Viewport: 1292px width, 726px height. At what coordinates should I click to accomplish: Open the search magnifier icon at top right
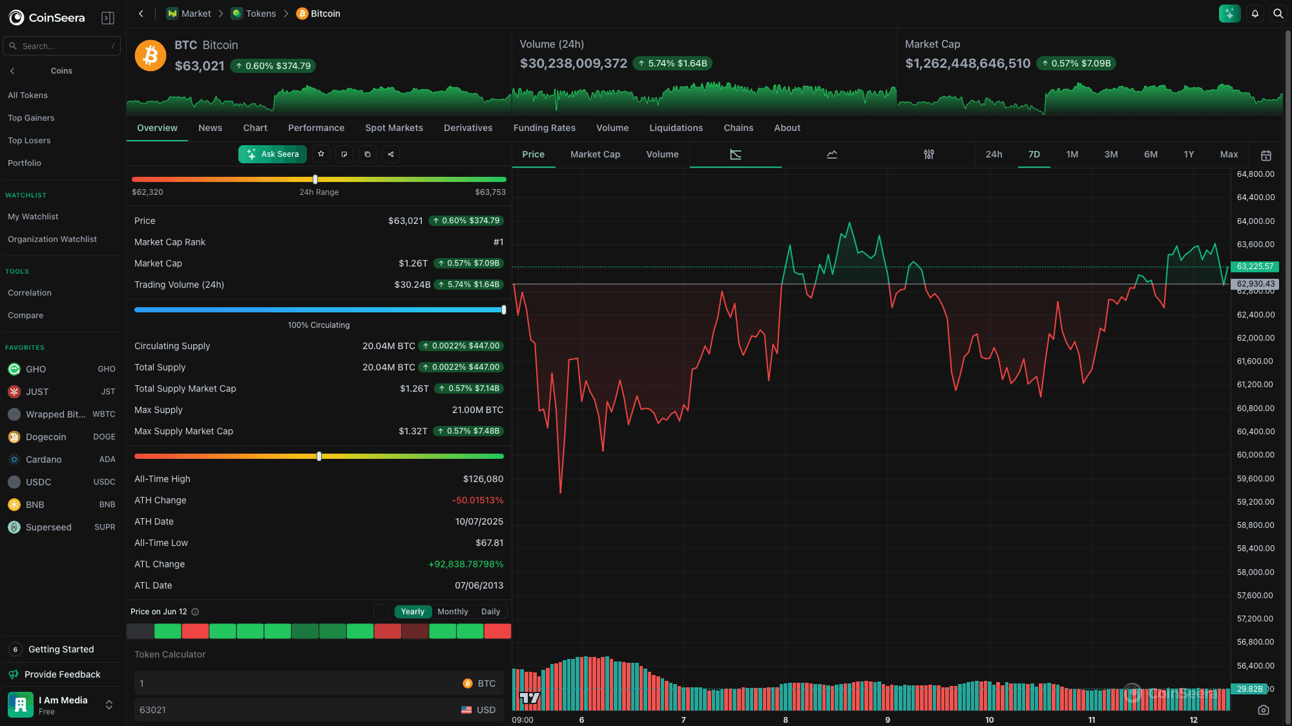click(x=1278, y=14)
